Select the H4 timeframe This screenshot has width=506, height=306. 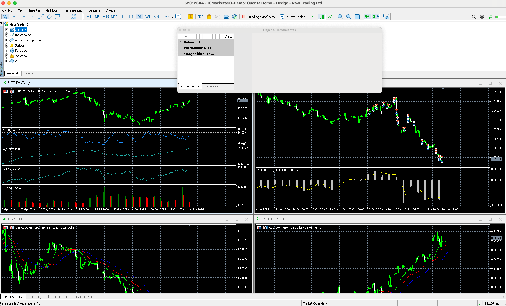tap(131, 17)
